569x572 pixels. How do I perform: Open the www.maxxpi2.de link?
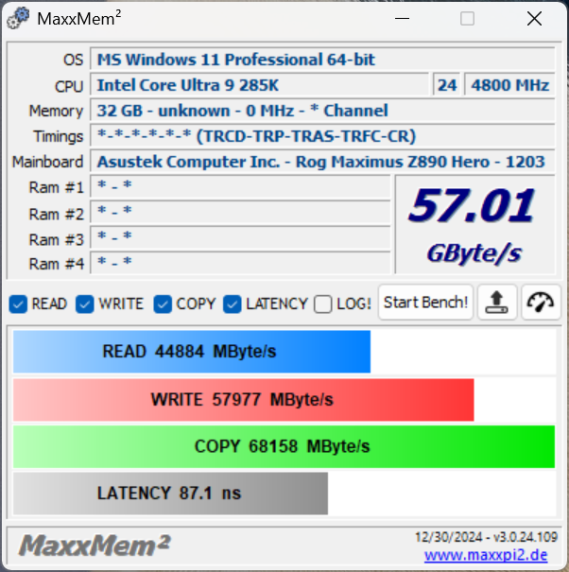pyautogui.click(x=486, y=555)
